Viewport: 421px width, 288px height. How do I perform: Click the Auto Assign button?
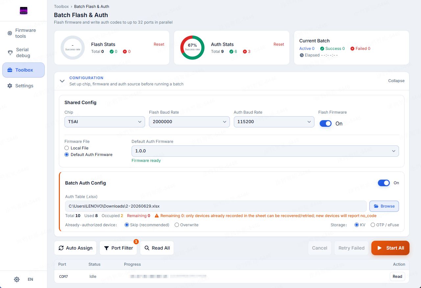[x=75, y=248]
